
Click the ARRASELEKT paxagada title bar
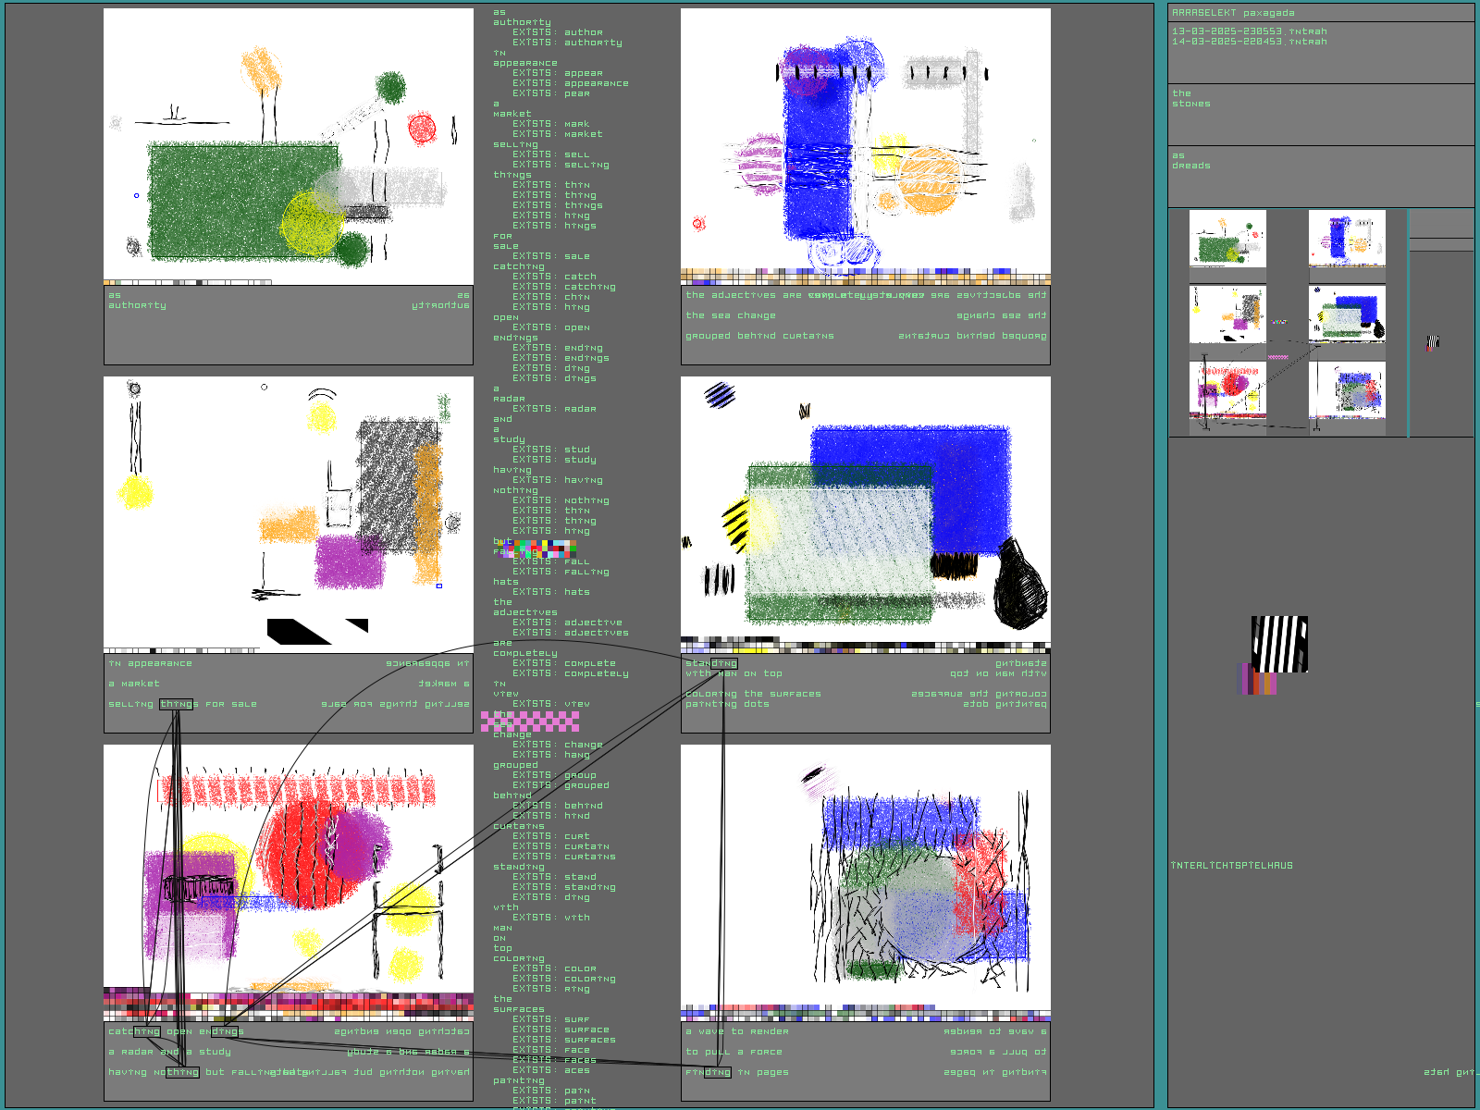[x=1320, y=13]
